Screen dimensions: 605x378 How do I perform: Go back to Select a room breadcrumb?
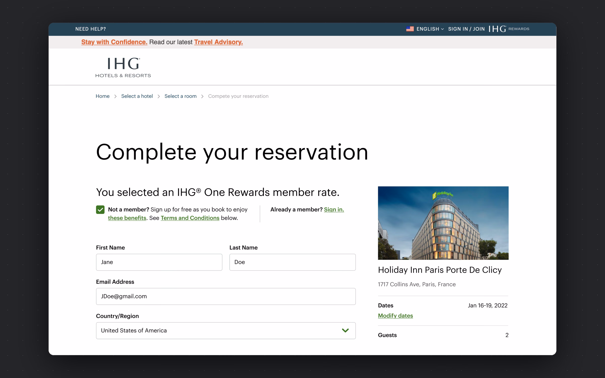[180, 96]
